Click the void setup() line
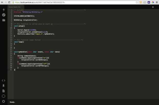 [x=19, y=26]
